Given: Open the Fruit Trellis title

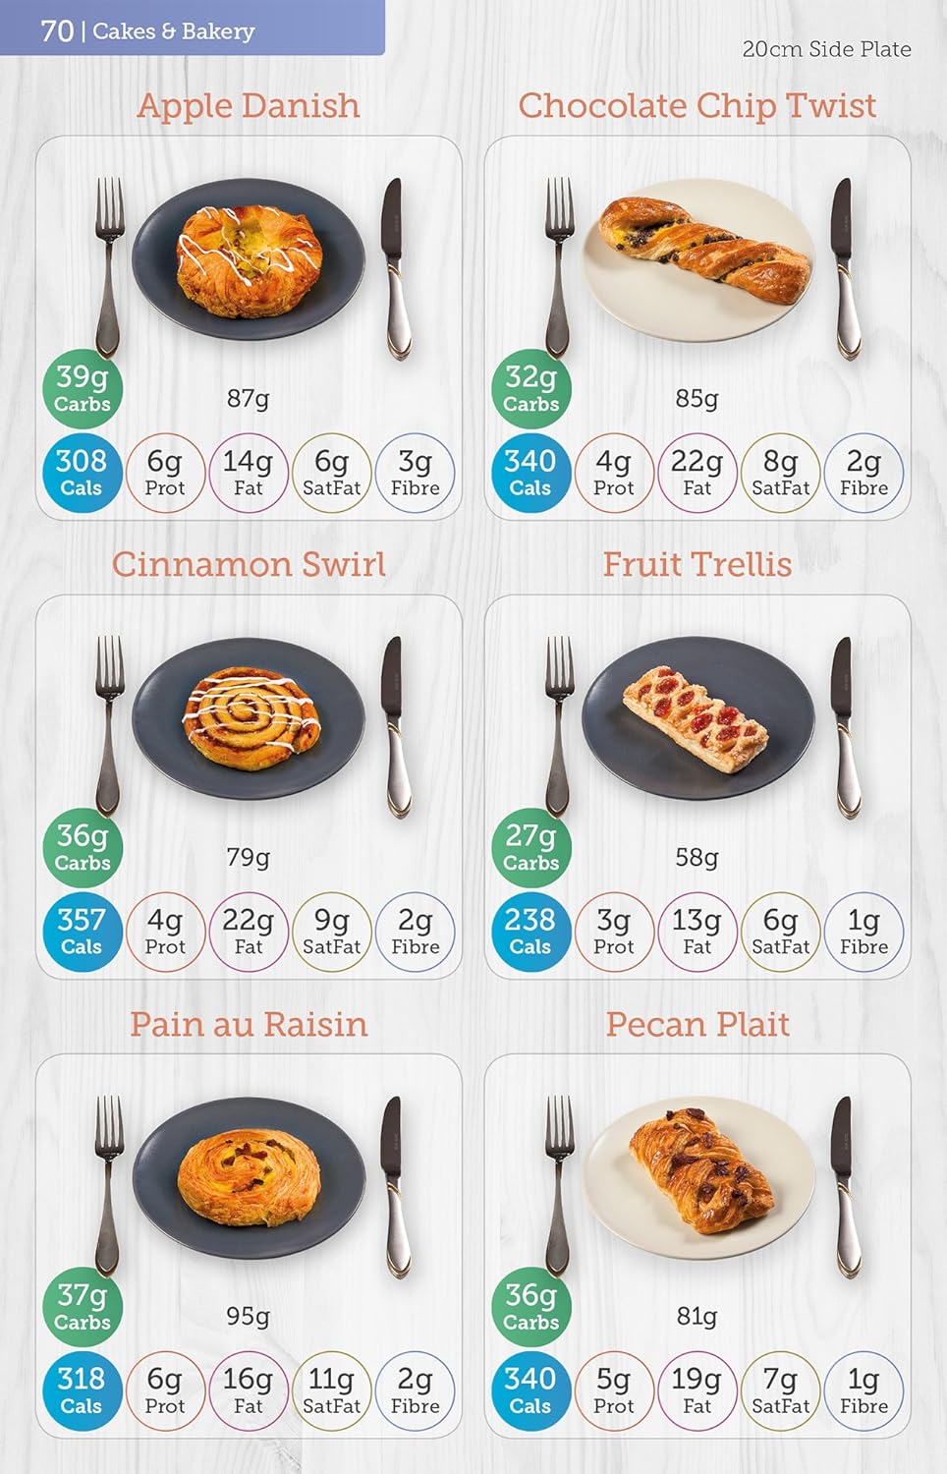Looking at the screenshot, I should [x=697, y=564].
